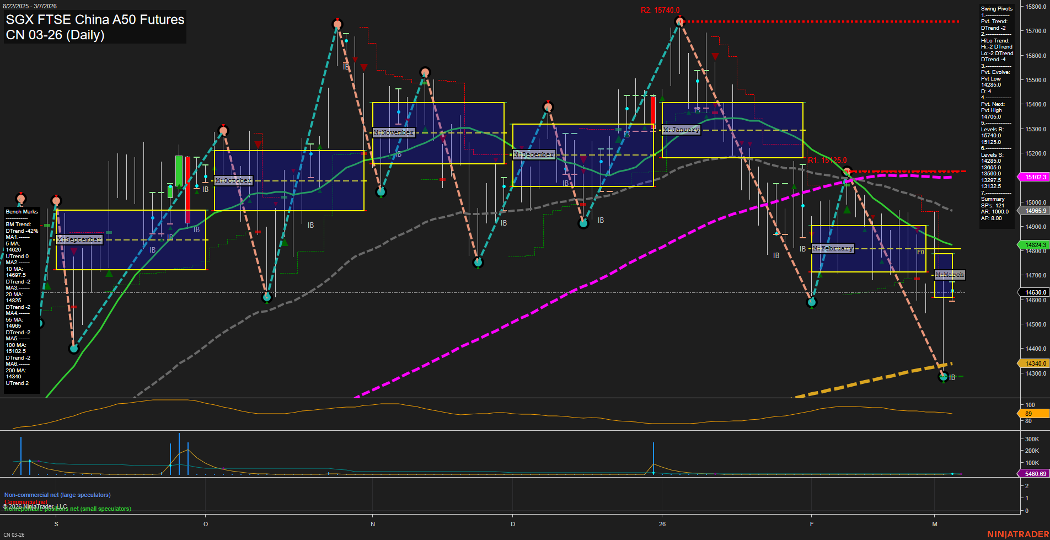Select the M:October monthly range label
The image size is (1050, 540).
click(233, 180)
